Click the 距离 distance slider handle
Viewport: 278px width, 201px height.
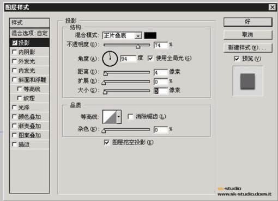(x=106, y=73)
